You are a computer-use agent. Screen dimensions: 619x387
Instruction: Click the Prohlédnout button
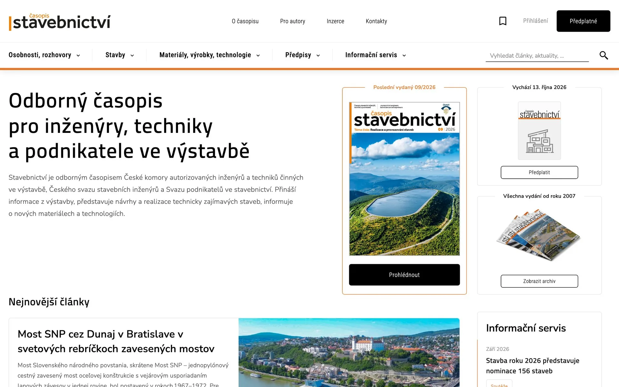(x=404, y=275)
